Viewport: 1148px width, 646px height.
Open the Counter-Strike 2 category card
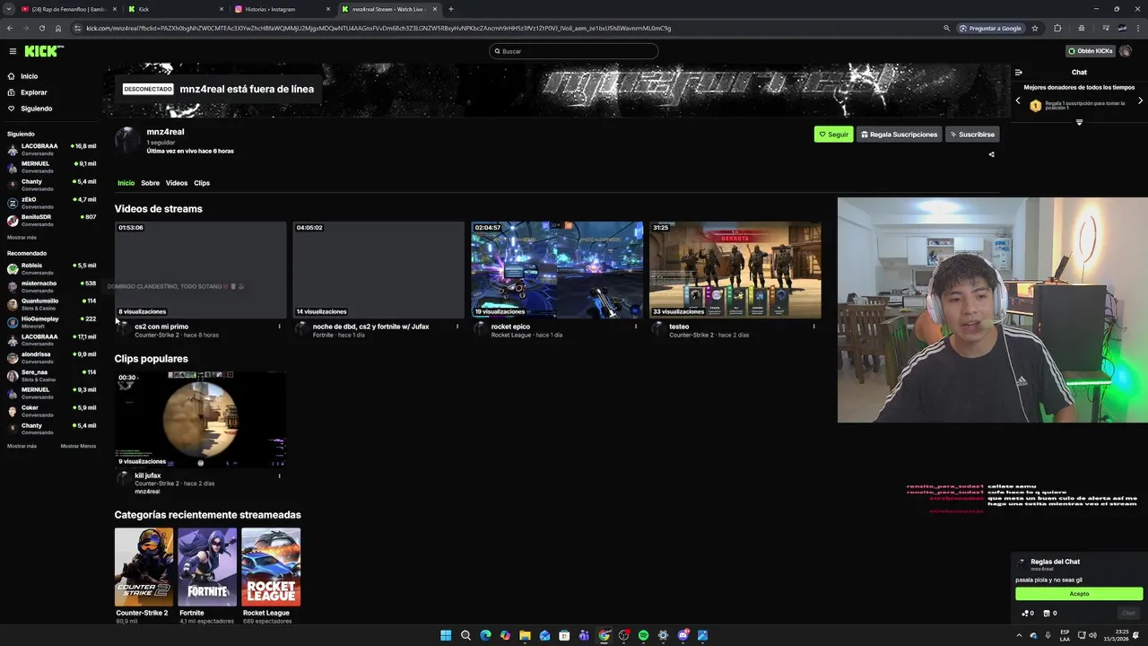(x=144, y=567)
